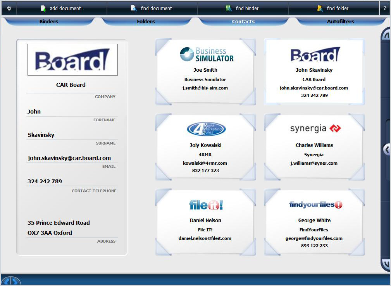The height and width of the screenshot is (286, 391).
Task: Click the back arrow in bottom bar
Action: tap(7, 282)
